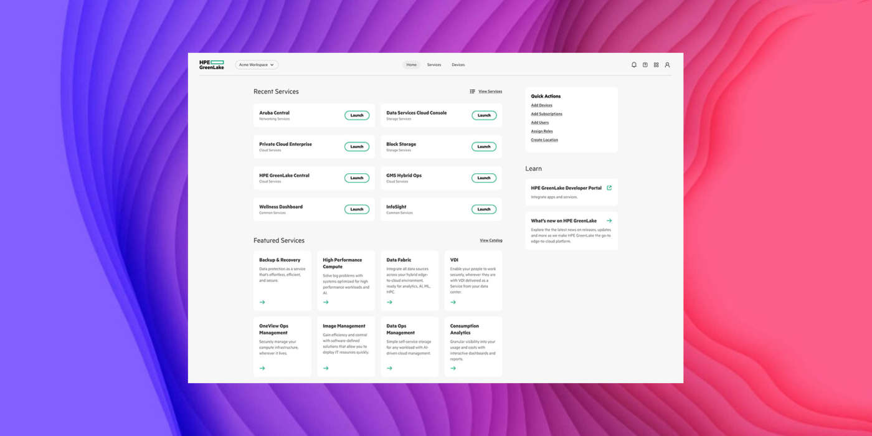Click external link icon on Developer Portal card
The image size is (872, 436).
(609, 187)
